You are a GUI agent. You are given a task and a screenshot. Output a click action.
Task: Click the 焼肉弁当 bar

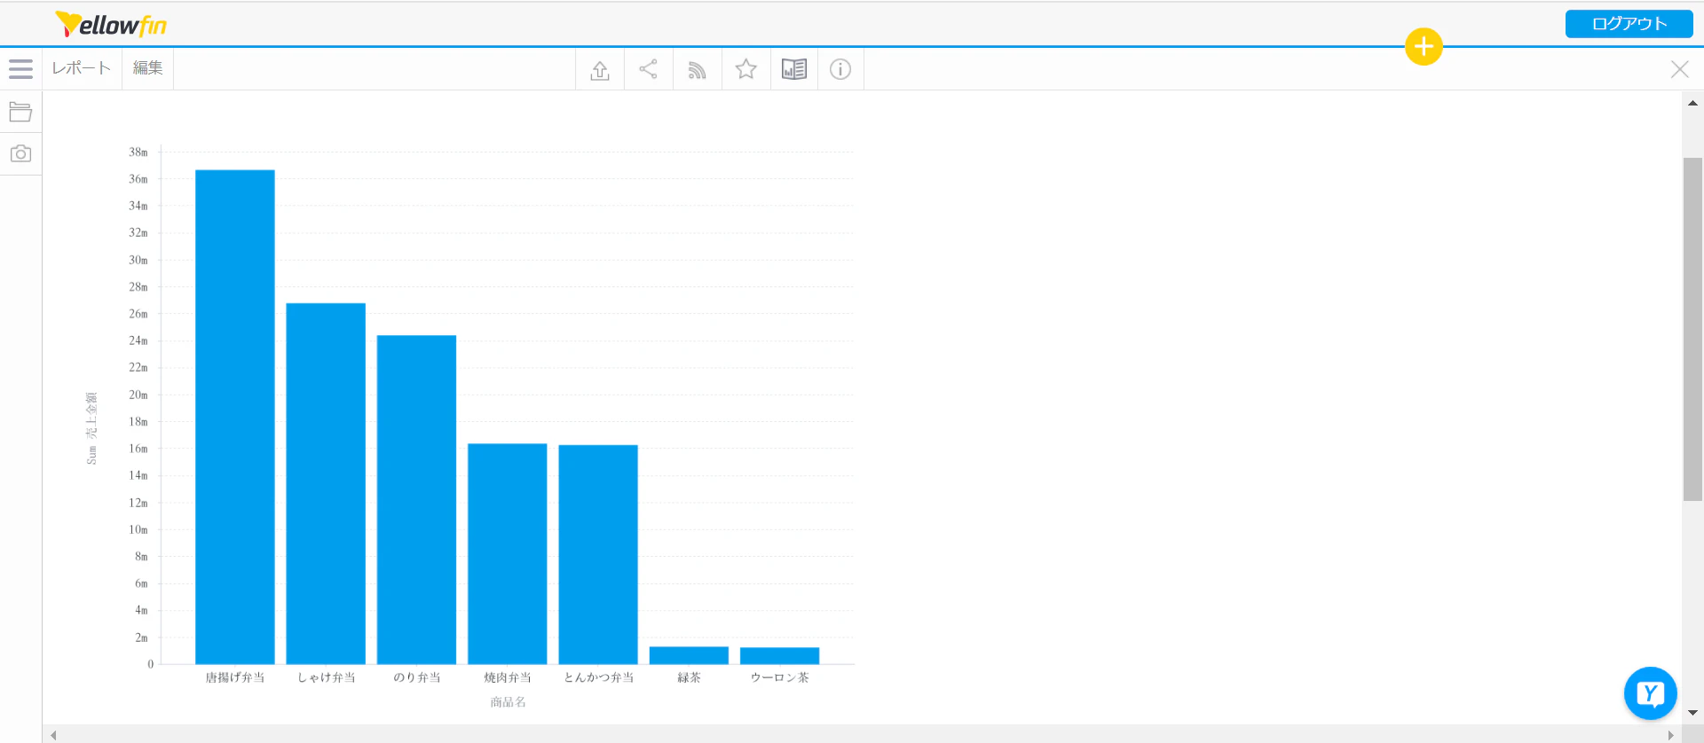[x=508, y=553]
